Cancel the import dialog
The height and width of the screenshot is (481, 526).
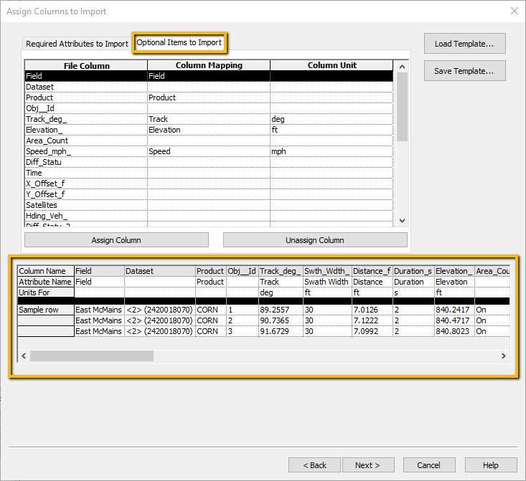click(429, 465)
